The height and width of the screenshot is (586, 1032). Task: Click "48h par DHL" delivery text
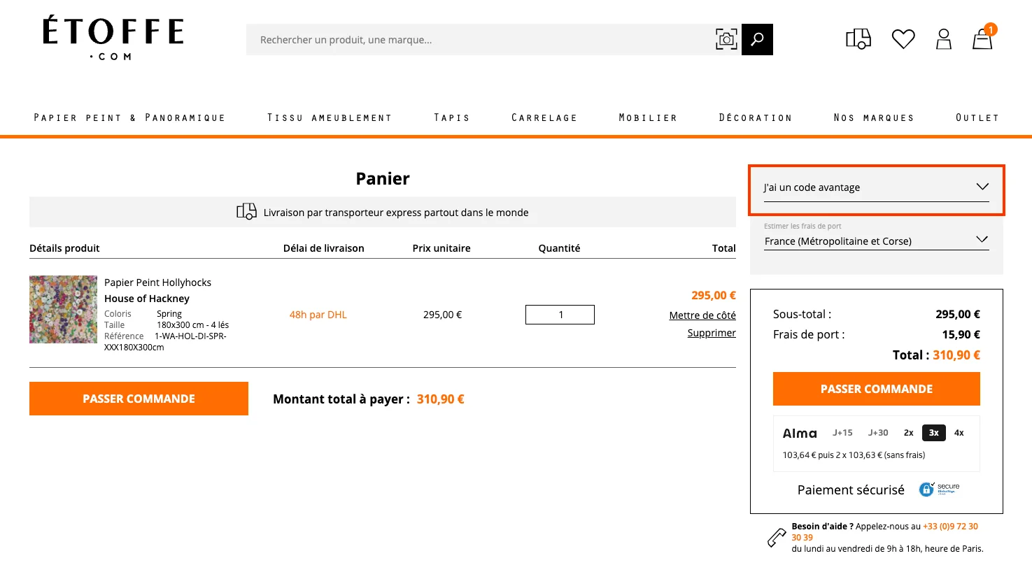(318, 315)
